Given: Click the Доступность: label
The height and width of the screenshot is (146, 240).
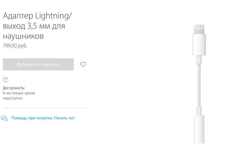Looking at the screenshot, I should point(14,88).
